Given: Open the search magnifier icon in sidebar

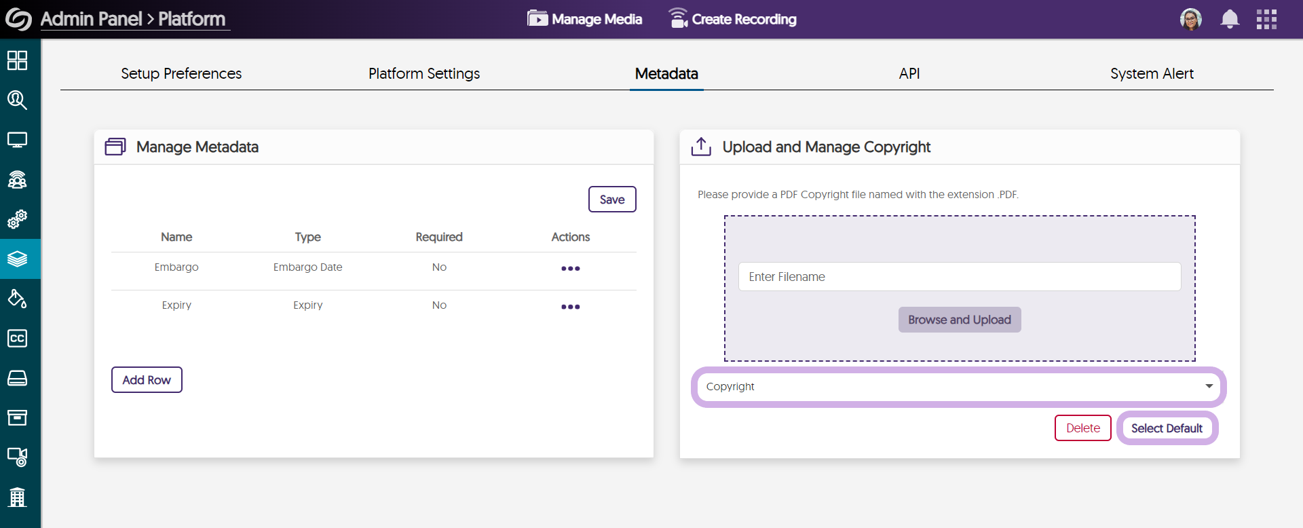Looking at the screenshot, I should (18, 100).
